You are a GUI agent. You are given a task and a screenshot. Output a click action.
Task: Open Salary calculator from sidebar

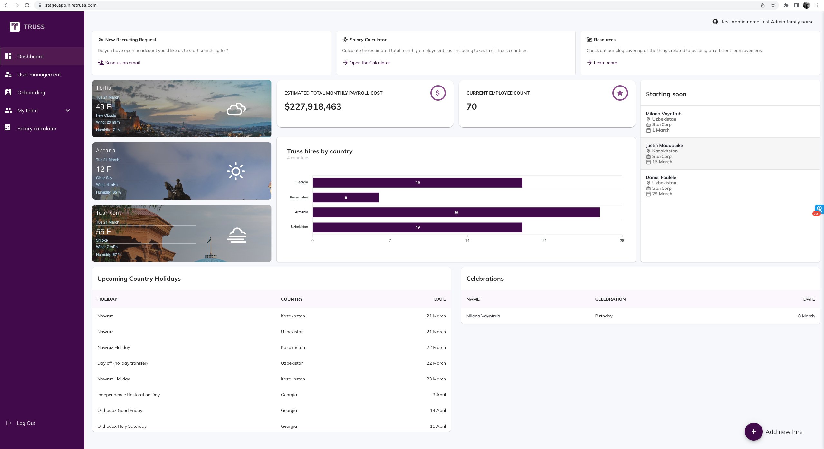[37, 128]
